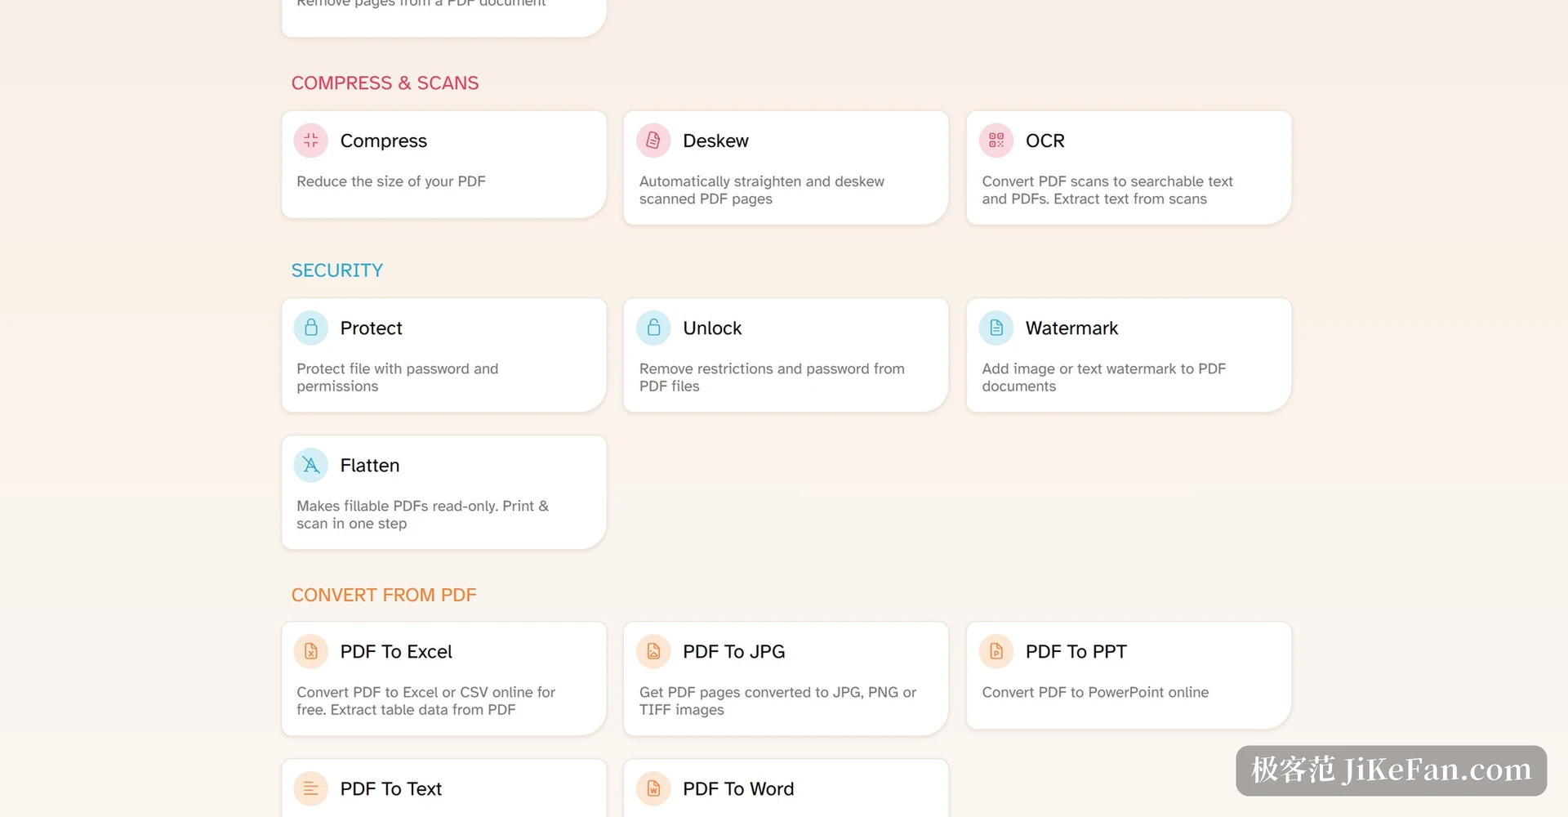Click the PDF To PPT icon
Image resolution: width=1568 pixels, height=817 pixels.
[x=996, y=651]
